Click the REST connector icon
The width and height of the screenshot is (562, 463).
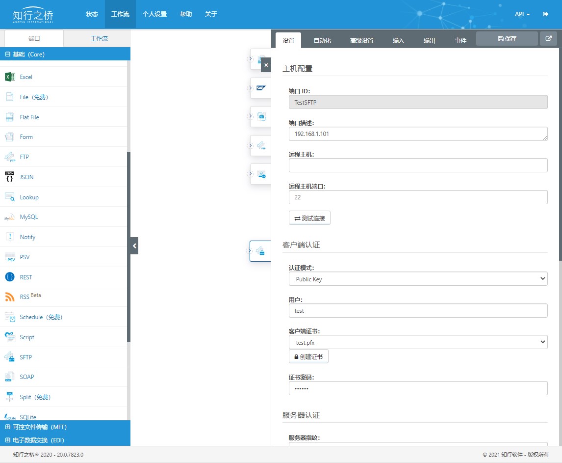click(10, 277)
